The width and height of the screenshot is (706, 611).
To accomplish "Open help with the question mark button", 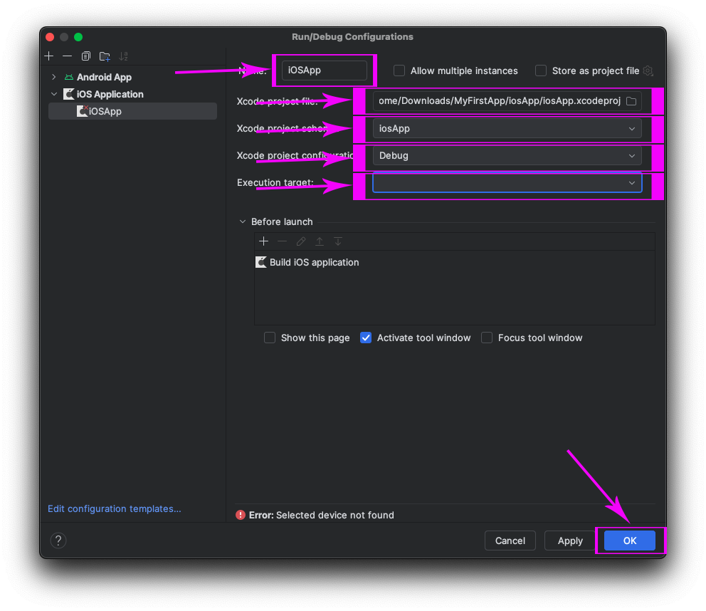I will [58, 540].
